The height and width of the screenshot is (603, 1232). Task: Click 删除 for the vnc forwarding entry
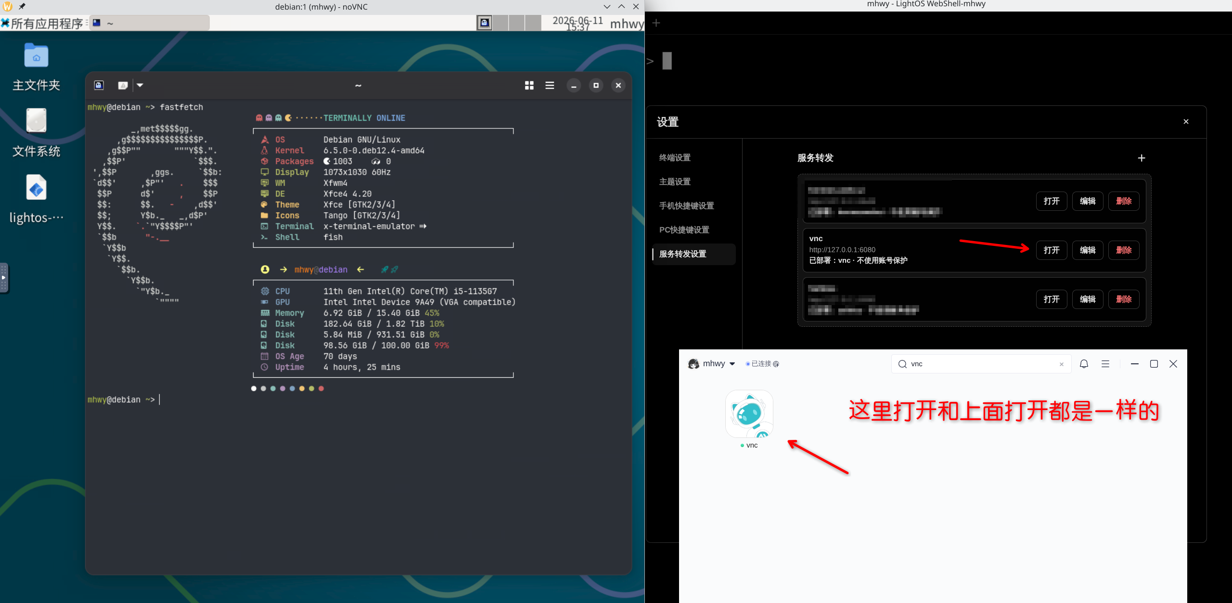tap(1124, 250)
